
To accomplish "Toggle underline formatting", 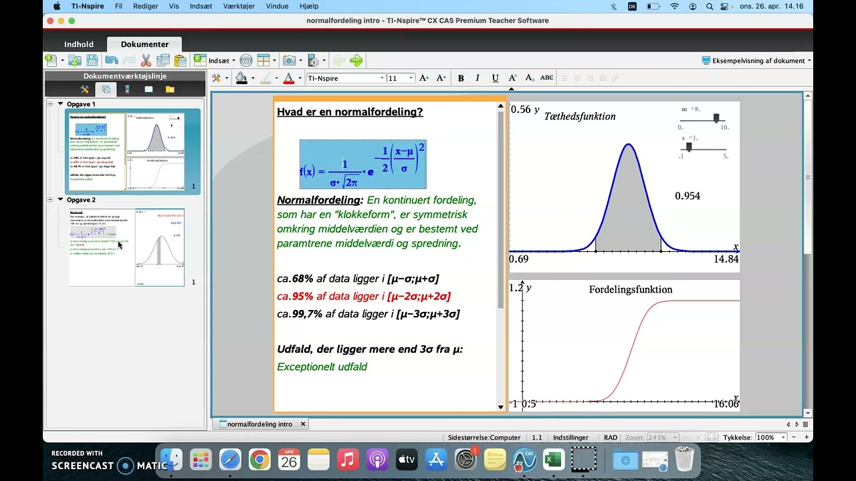I will pyautogui.click(x=495, y=78).
